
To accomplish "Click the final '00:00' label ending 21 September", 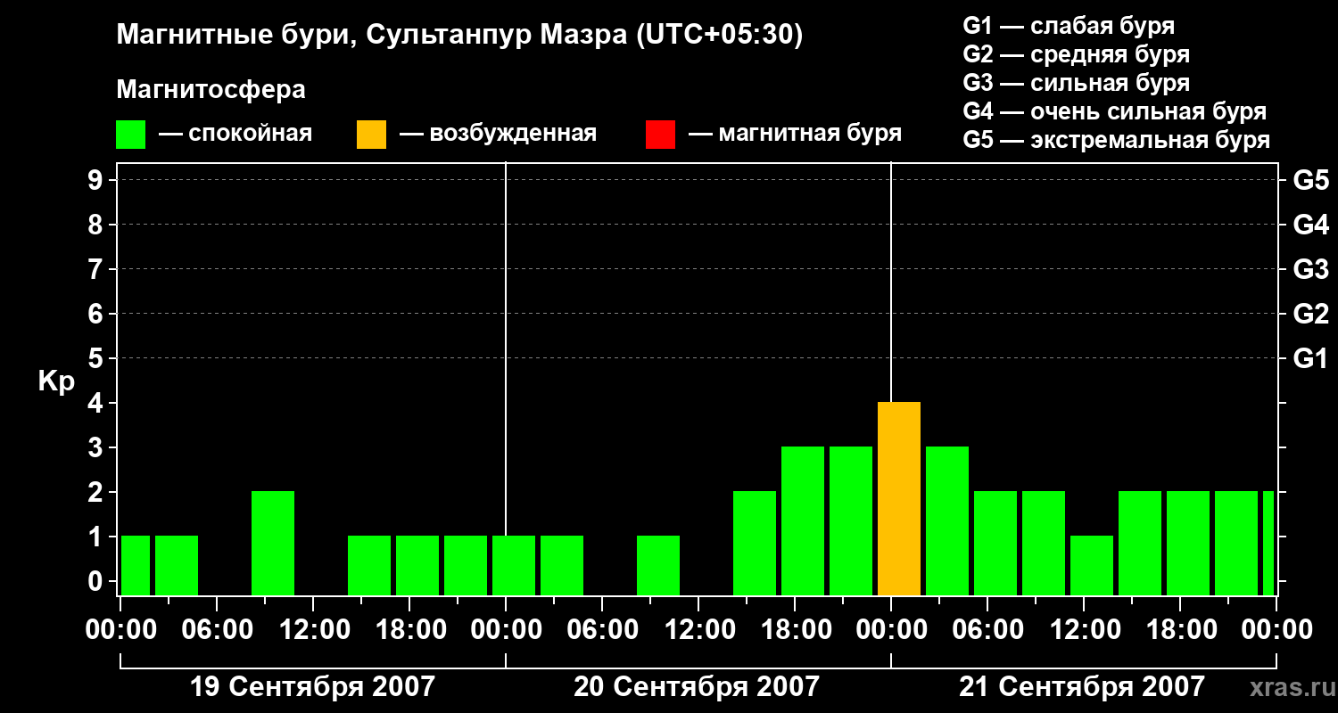I will (x=1276, y=630).
